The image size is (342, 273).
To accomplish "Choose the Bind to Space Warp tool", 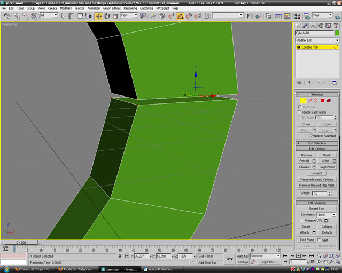I will pyautogui.click(x=34, y=16).
